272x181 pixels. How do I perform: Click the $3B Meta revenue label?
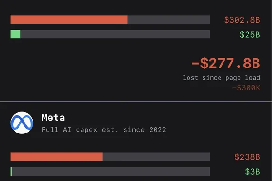[x=253, y=171]
